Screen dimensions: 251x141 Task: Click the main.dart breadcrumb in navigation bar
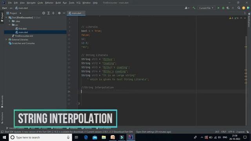coord(22,8)
